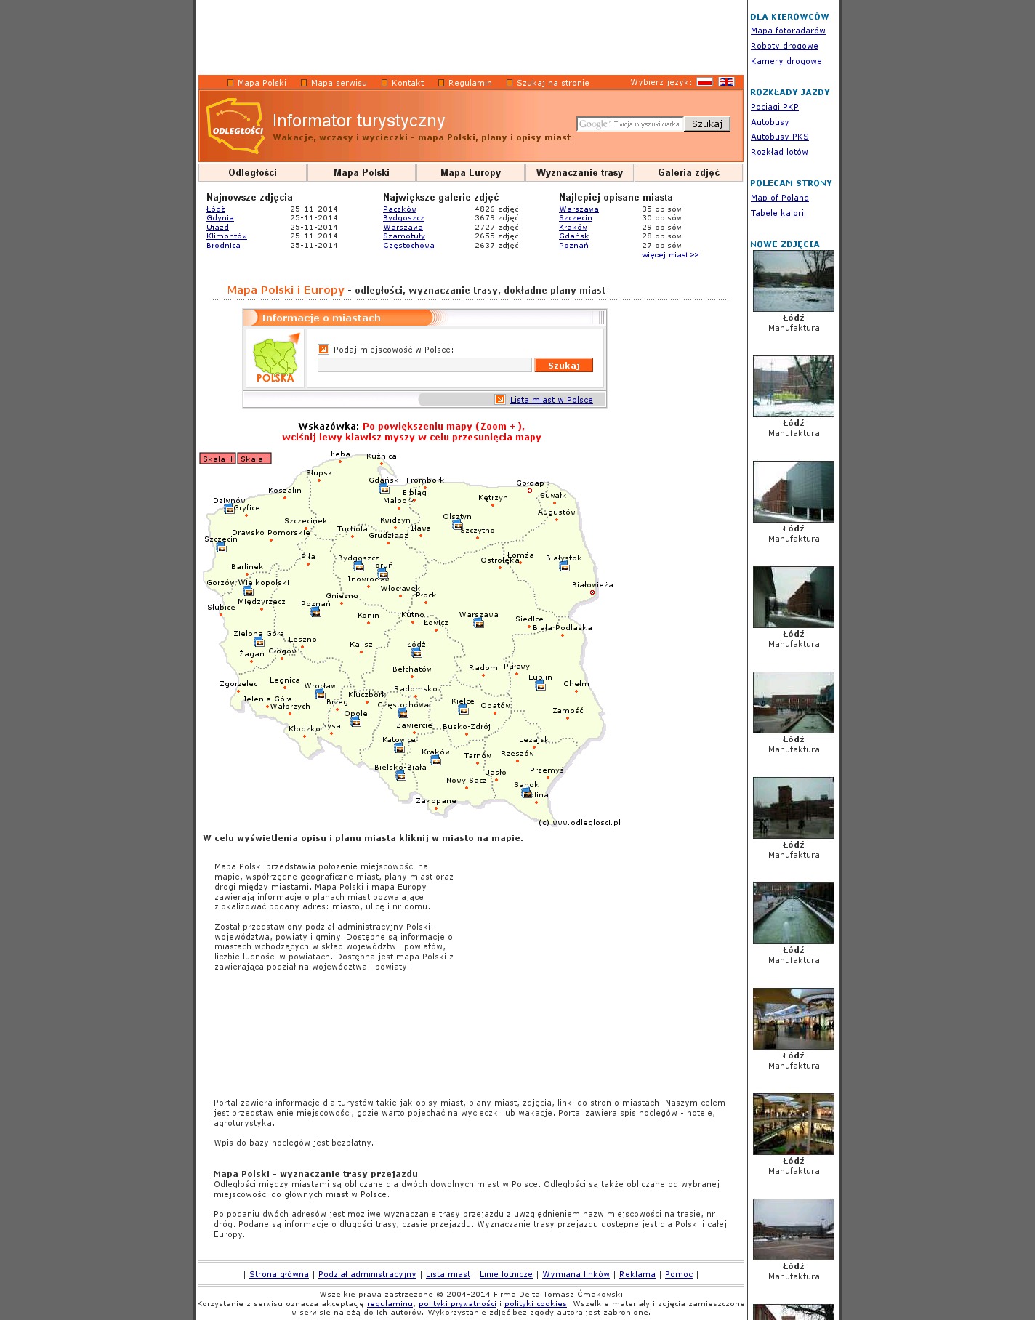Zoom in with Skala + button
1035x1320 pixels.
pos(217,459)
